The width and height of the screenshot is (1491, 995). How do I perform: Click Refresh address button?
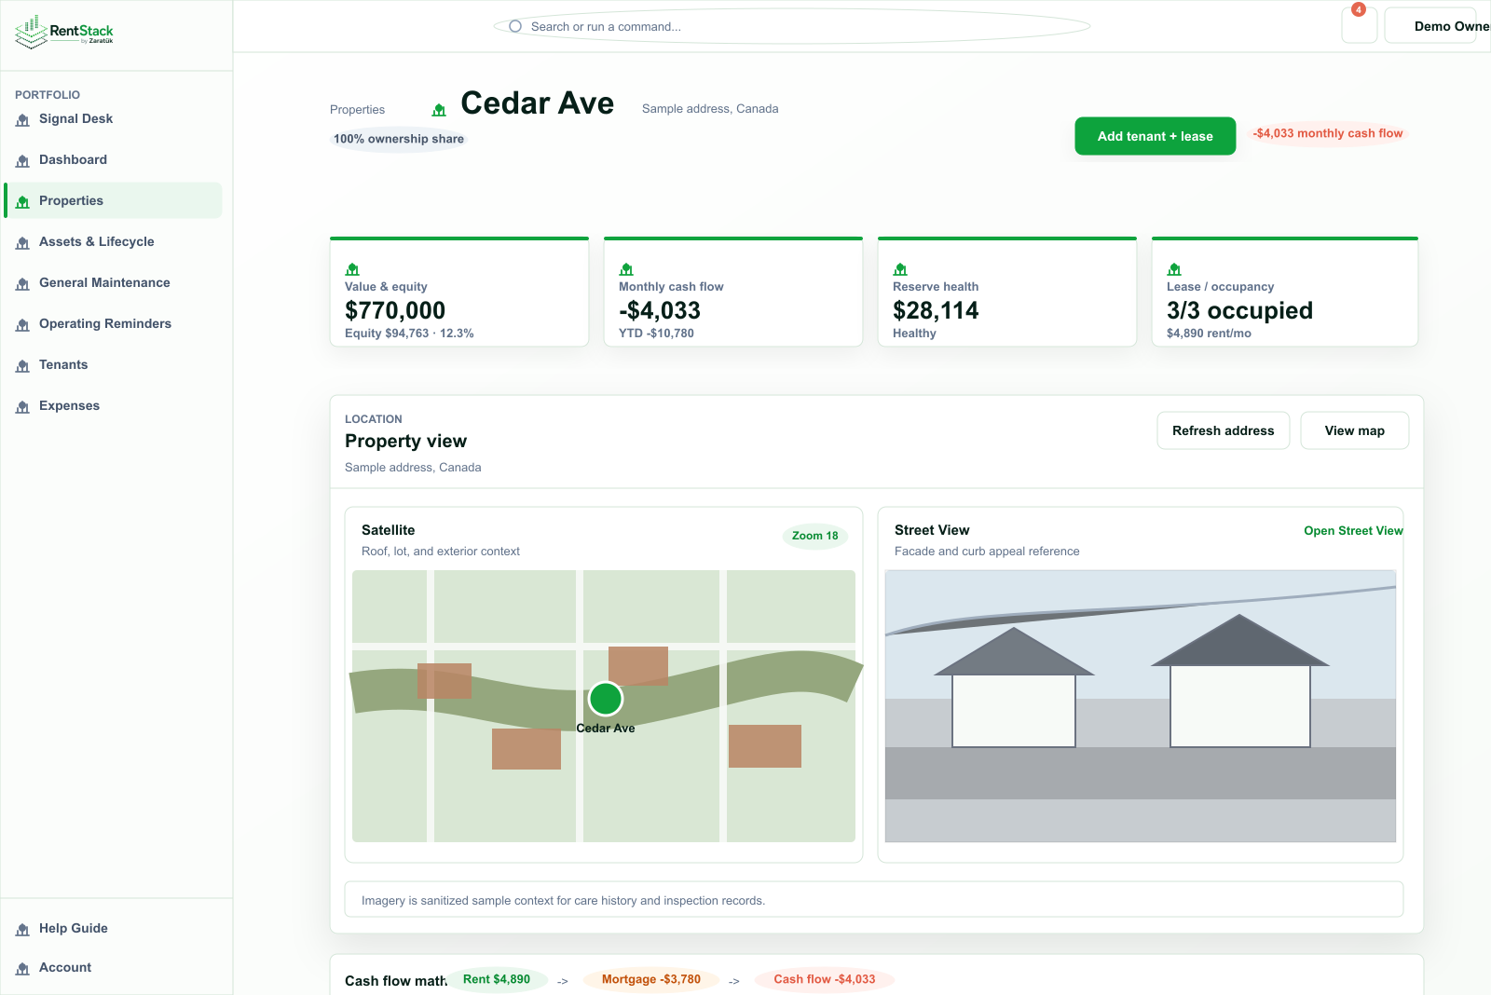pos(1224,430)
